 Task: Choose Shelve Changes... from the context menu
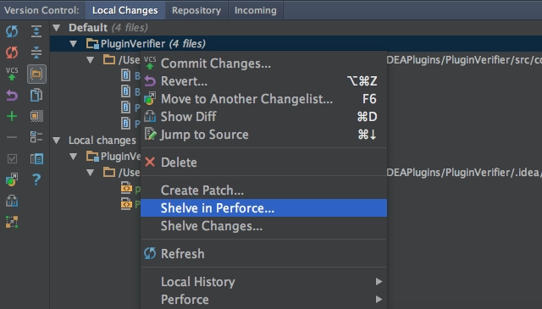263,226
